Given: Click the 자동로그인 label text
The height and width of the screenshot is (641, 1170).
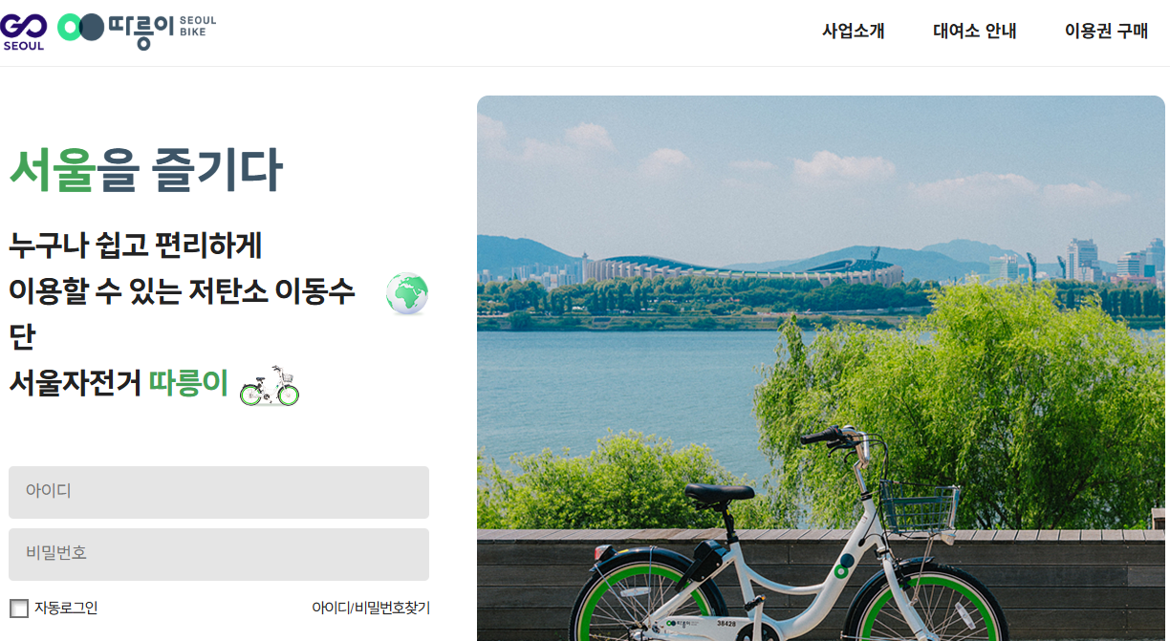Looking at the screenshot, I should [x=66, y=608].
